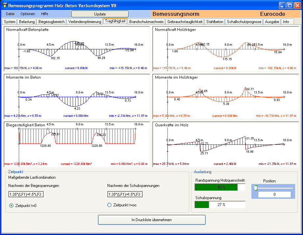Open the Optionen menu

pos(28,14)
